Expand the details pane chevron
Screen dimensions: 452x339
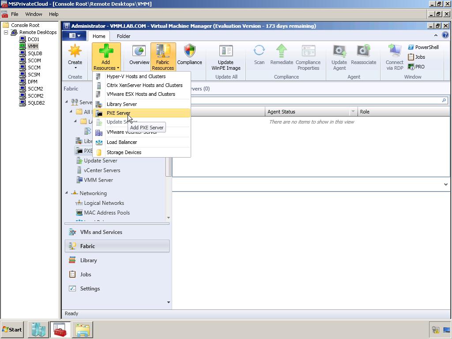[446, 185]
